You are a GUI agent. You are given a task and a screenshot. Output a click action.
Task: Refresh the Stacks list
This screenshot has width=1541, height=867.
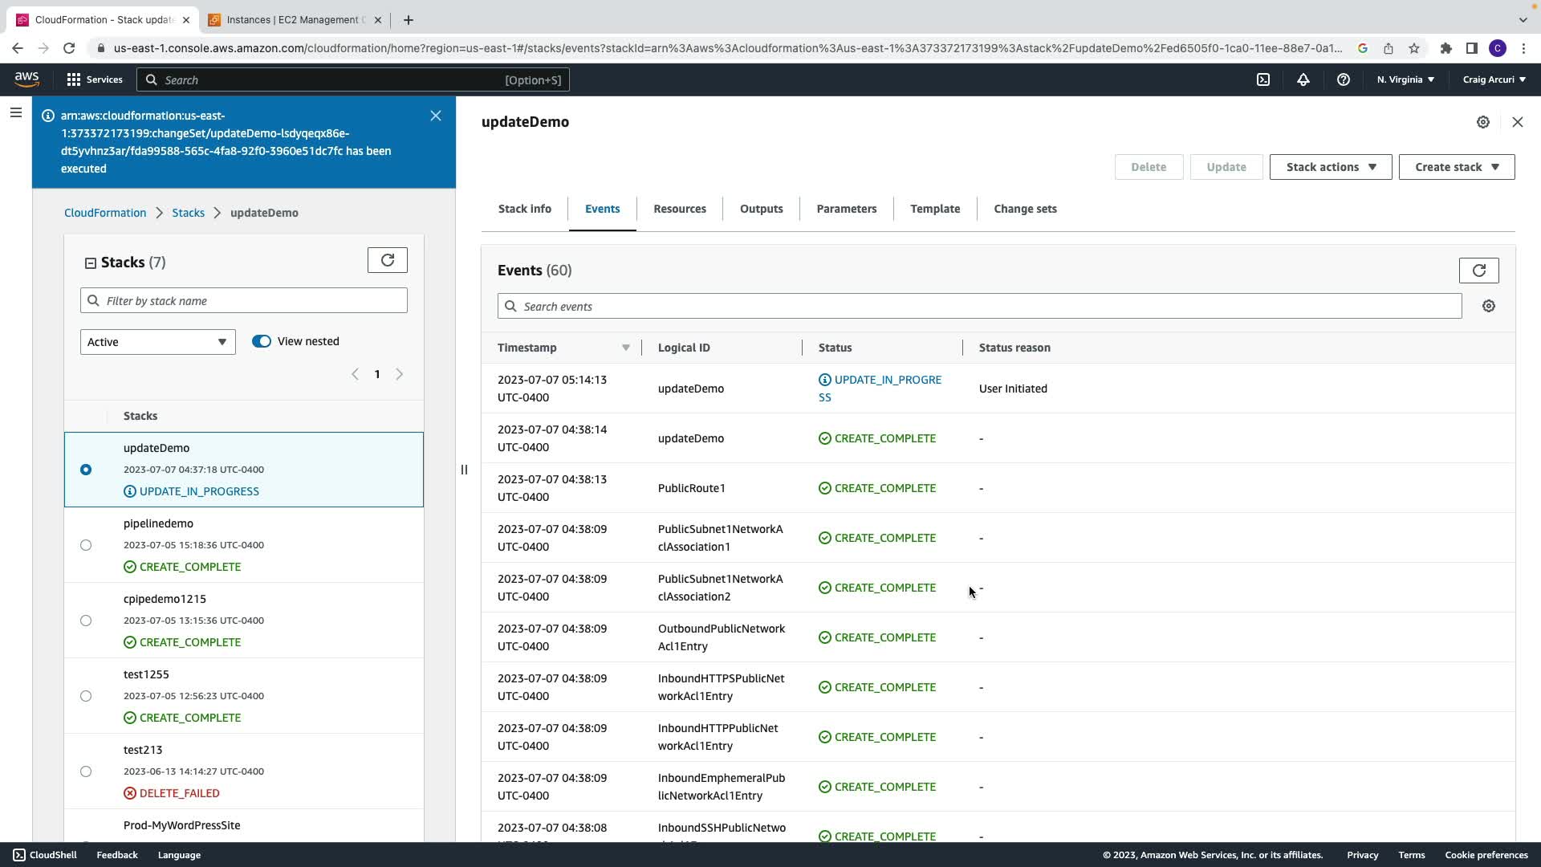click(x=388, y=260)
